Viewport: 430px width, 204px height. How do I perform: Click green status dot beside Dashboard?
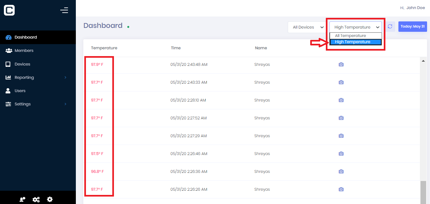(x=128, y=27)
